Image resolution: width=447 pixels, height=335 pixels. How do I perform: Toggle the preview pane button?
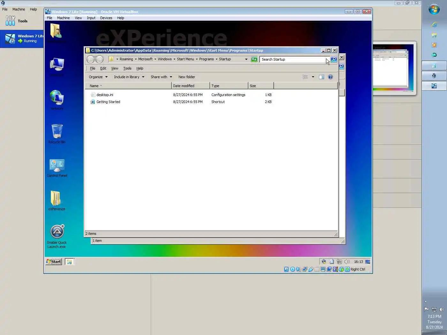click(x=322, y=77)
